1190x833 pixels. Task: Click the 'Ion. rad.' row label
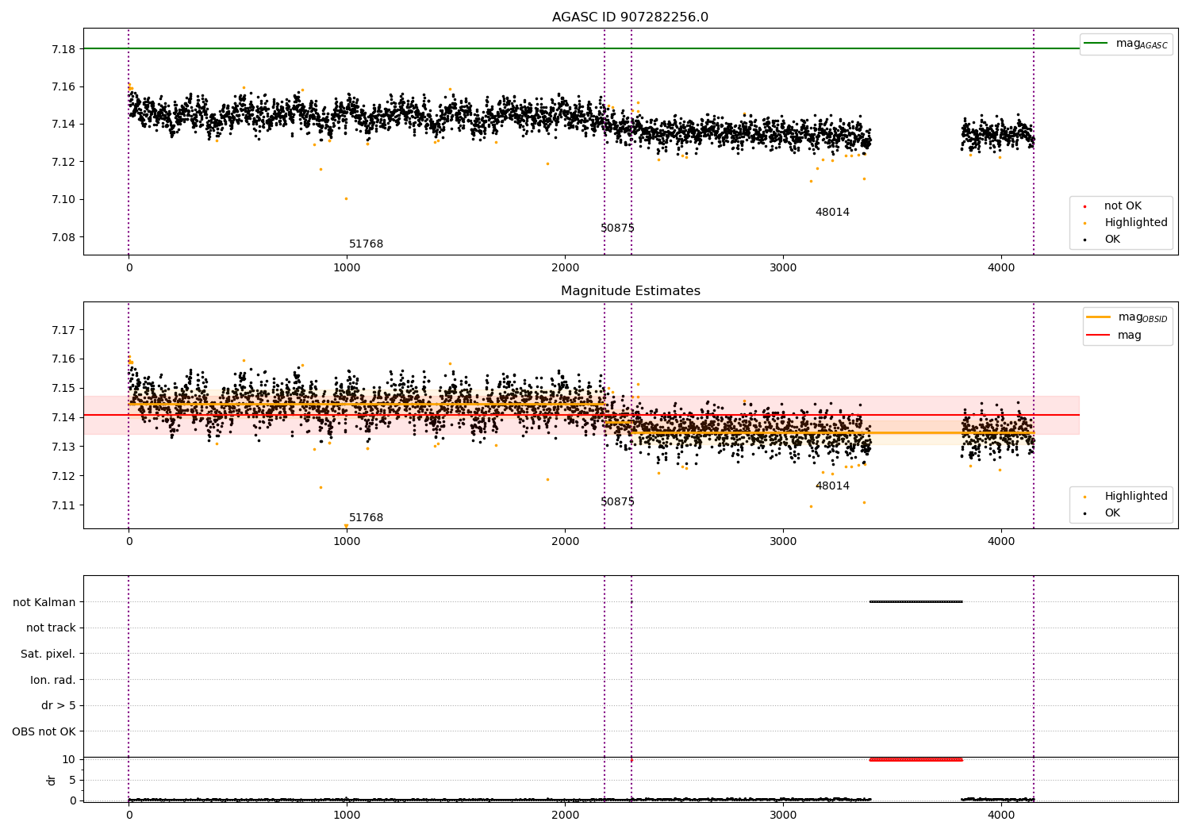(53, 681)
